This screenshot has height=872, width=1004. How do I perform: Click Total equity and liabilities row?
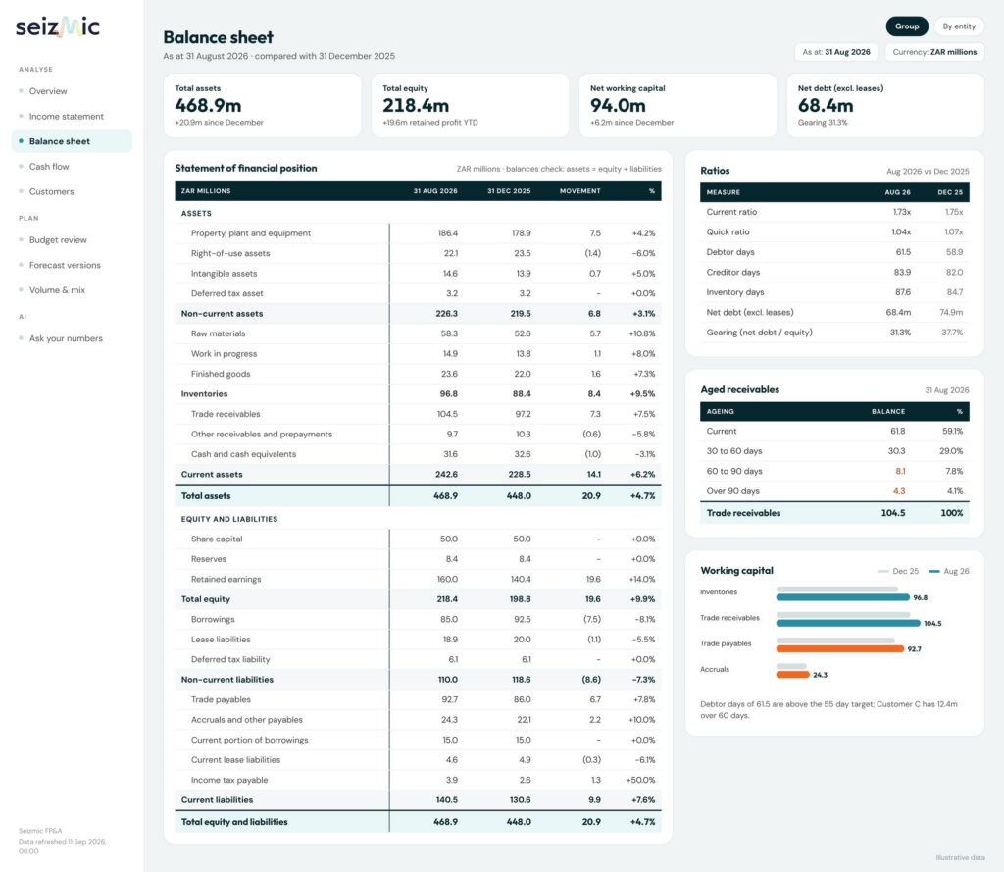pyautogui.click(x=418, y=821)
